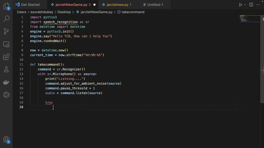Click 'engine = pyttsx3.init()' line
264x148 pixels.
[x=52, y=31]
